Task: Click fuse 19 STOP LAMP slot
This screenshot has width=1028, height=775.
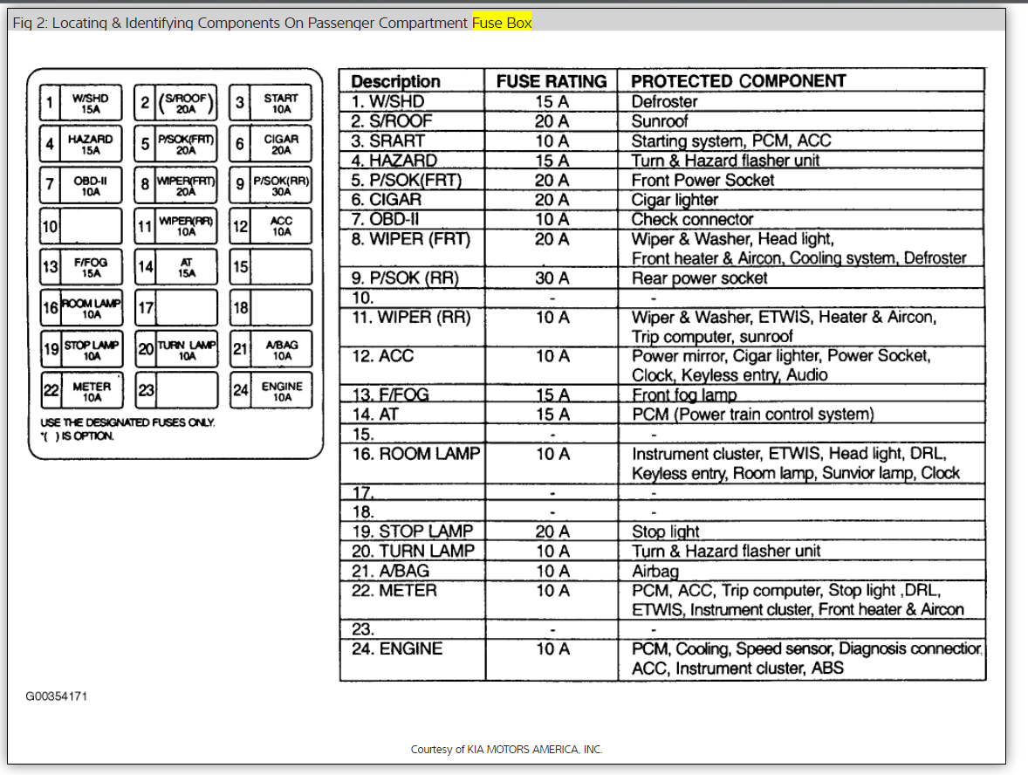Action: pyautogui.click(x=80, y=349)
